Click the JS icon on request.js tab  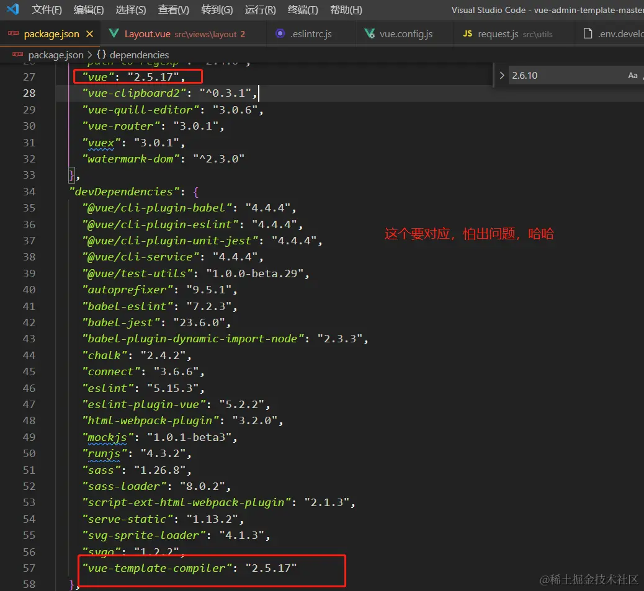tap(467, 33)
